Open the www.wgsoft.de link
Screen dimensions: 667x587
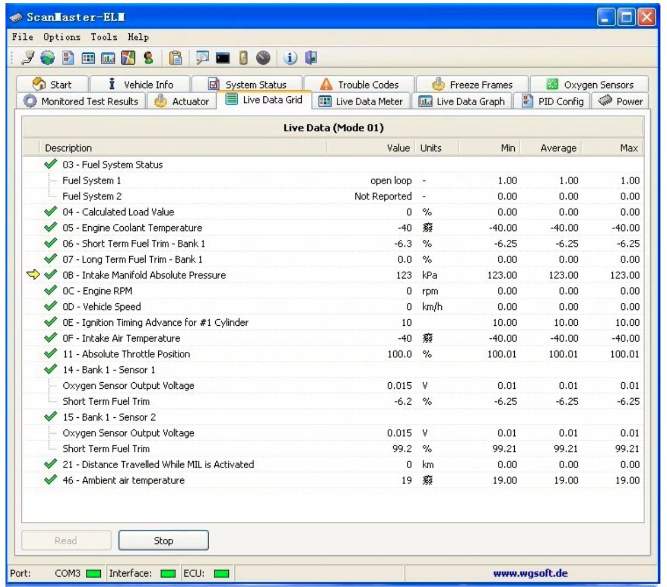[x=530, y=573]
